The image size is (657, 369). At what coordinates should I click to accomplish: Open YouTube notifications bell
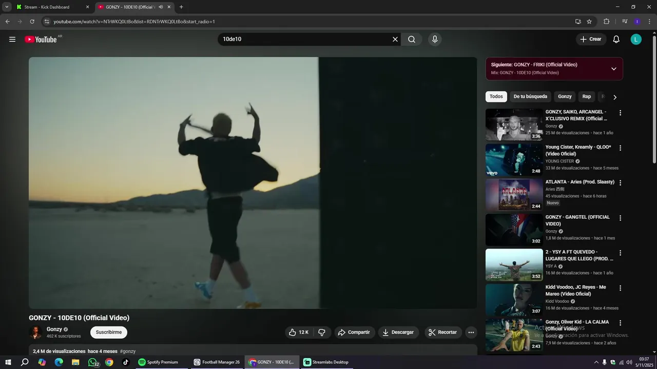[x=616, y=39]
